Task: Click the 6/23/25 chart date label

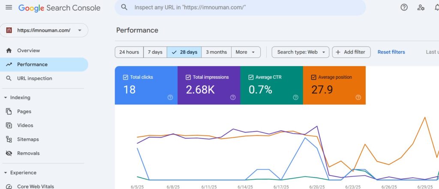Action: [353, 187]
